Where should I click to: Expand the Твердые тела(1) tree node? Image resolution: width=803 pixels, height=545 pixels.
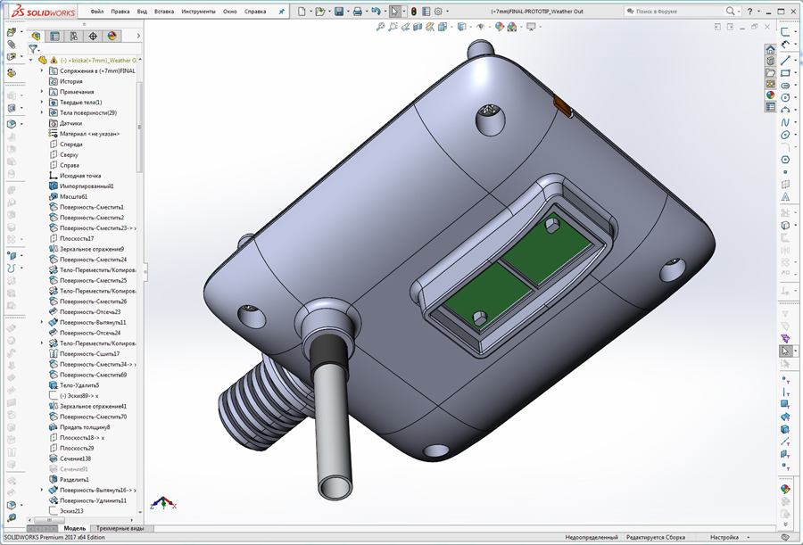point(41,103)
